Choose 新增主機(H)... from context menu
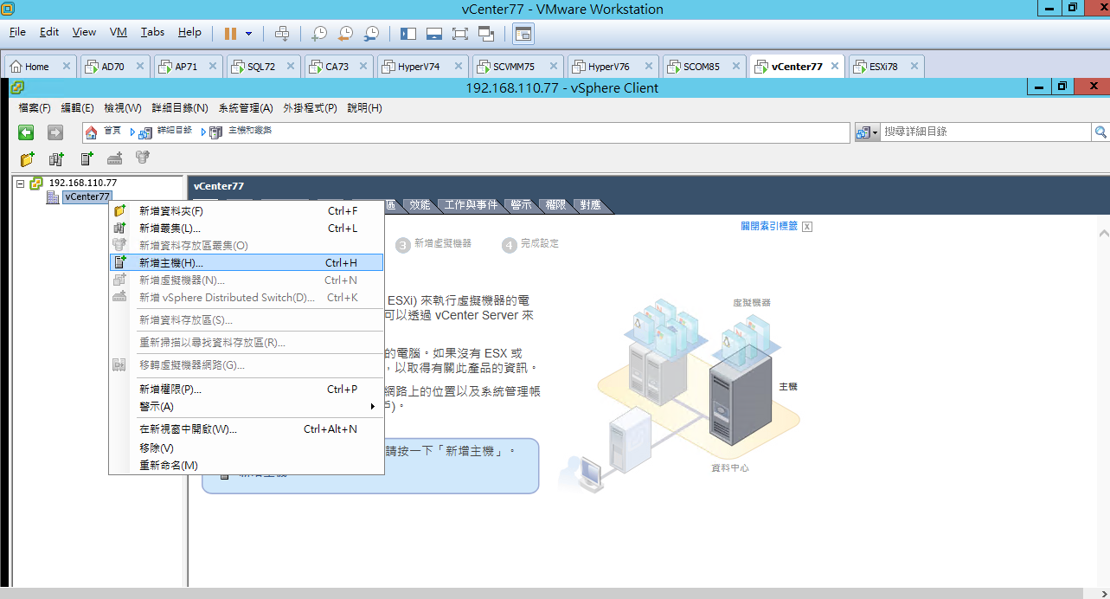1110x599 pixels. (x=247, y=263)
